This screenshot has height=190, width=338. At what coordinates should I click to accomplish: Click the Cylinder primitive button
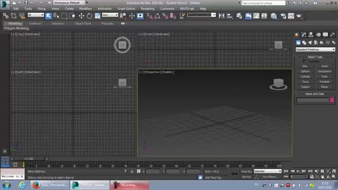tap(305, 77)
